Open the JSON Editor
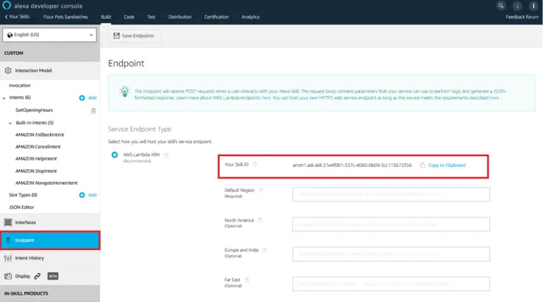 click(22, 207)
